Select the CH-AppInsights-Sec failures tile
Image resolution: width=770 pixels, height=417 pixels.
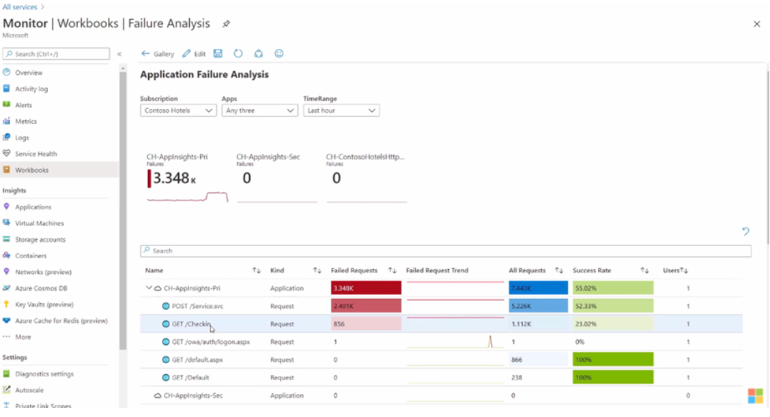(x=277, y=178)
